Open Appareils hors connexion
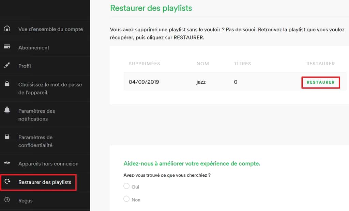349x211 pixels. tap(48, 164)
